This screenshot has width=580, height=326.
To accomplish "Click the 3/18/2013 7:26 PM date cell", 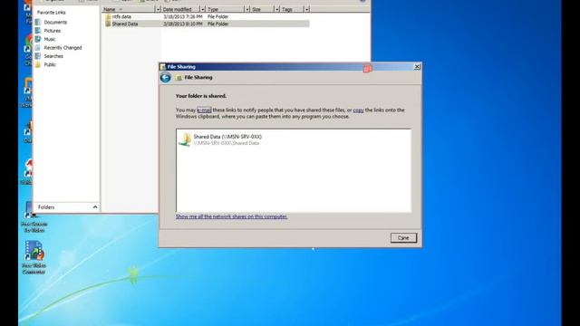I will [x=183, y=16].
